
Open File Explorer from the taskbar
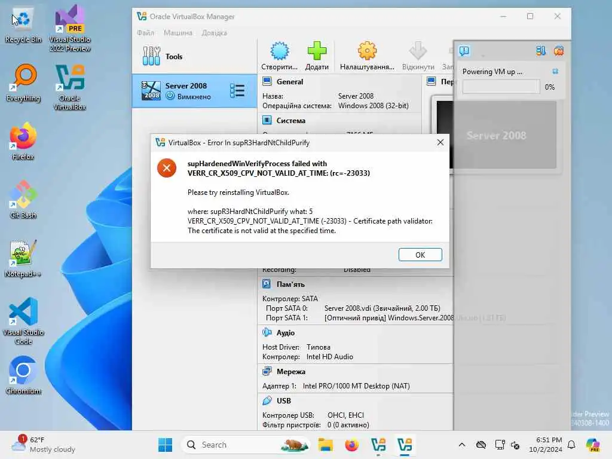tap(325, 445)
